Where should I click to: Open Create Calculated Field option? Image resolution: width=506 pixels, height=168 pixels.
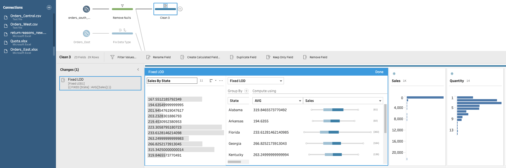(x=200, y=57)
